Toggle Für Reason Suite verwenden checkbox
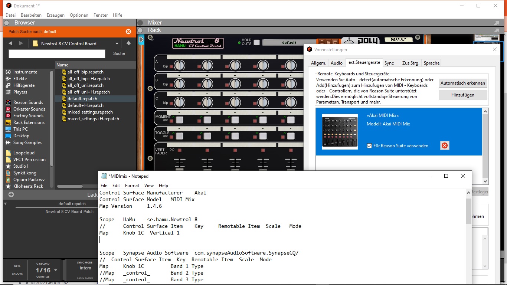Screen dimensions: 507x285 pos(369,146)
